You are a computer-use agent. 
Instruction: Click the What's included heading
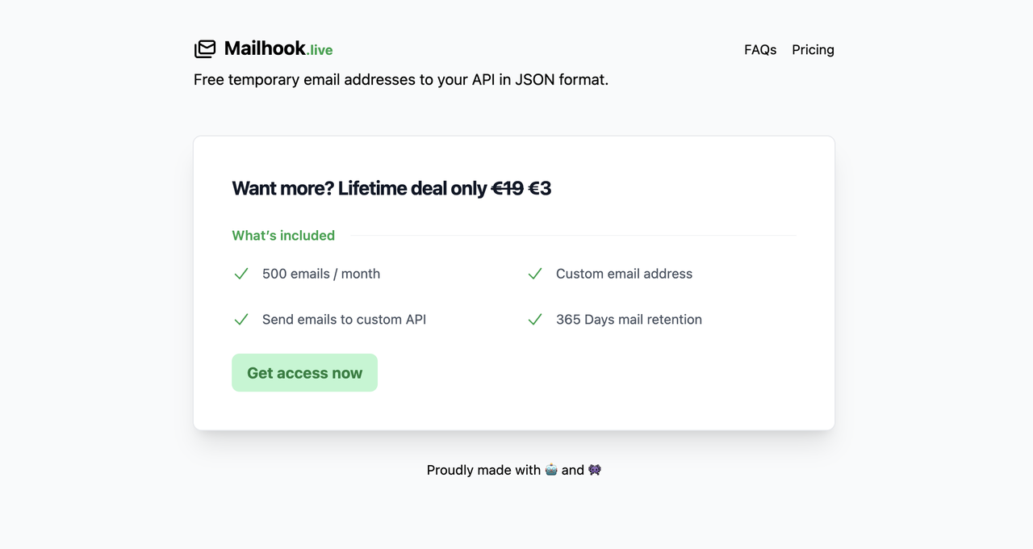coord(283,235)
